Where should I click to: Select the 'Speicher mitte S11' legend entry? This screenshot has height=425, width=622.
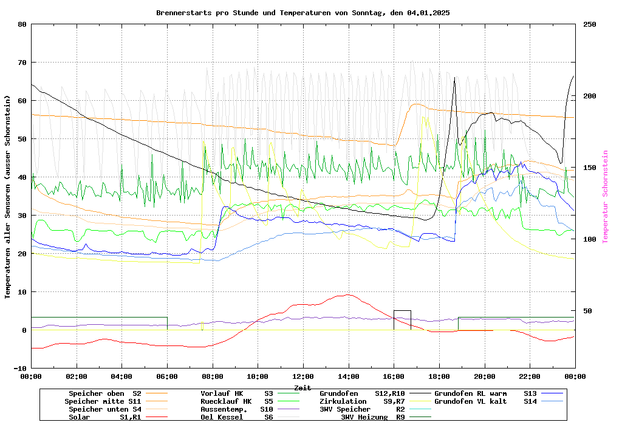[x=103, y=401]
